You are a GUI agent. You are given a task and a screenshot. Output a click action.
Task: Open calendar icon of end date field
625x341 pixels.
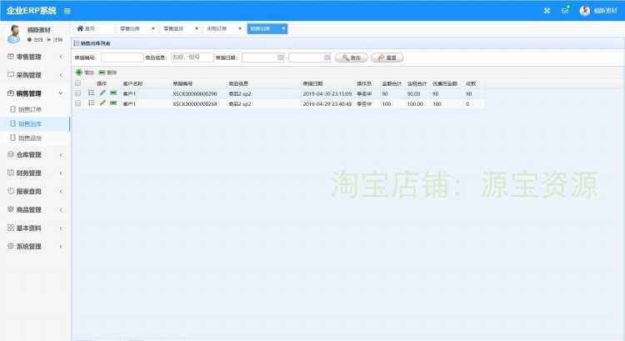(327, 58)
